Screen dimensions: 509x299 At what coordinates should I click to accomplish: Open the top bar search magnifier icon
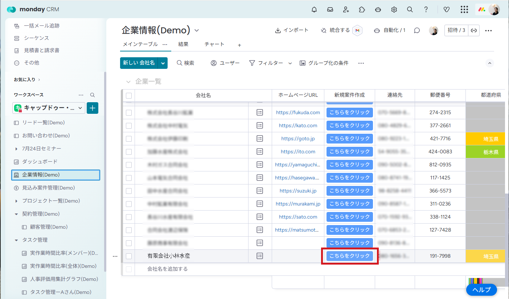pos(410,10)
